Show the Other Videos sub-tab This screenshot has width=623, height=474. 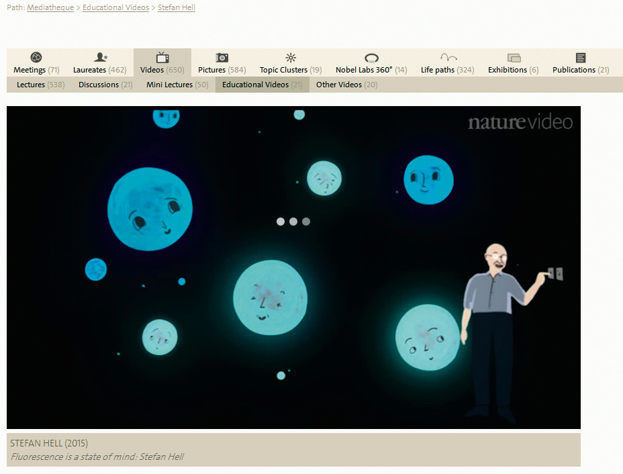(346, 85)
